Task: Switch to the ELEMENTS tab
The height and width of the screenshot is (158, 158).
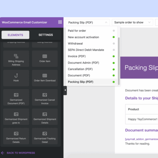Action: [x=15, y=35]
